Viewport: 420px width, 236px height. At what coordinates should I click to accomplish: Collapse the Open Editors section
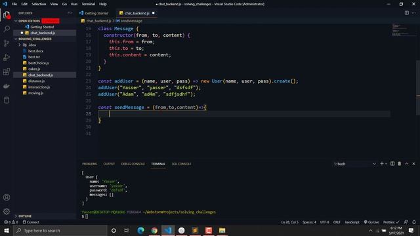(29, 21)
